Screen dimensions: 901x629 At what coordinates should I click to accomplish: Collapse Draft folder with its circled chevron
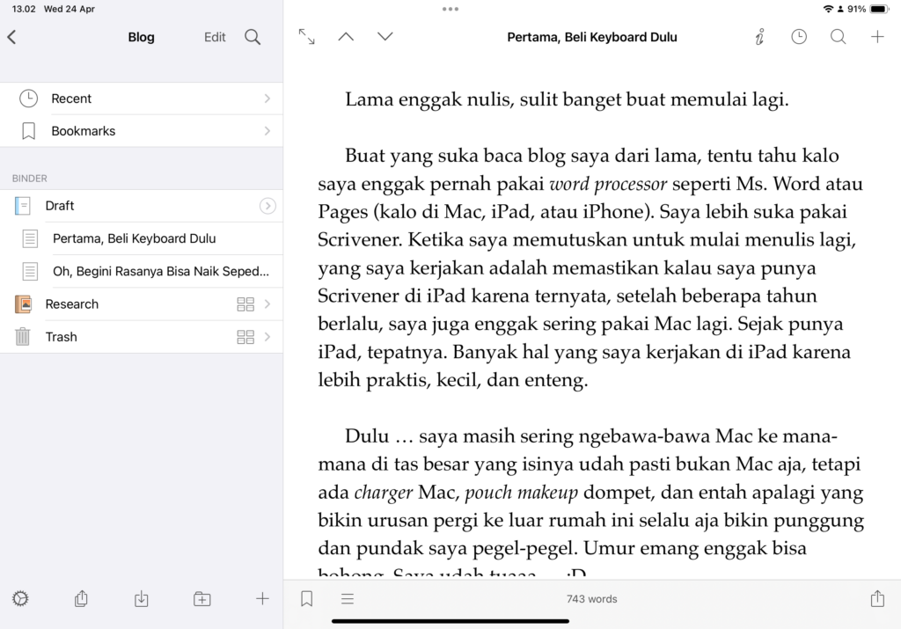tap(267, 206)
